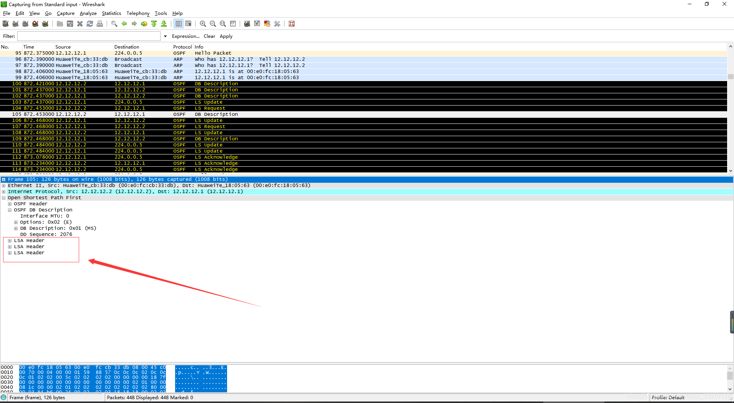734x403 pixels.
Task: Open the Telephony menu
Action: (x=138, y=13)
